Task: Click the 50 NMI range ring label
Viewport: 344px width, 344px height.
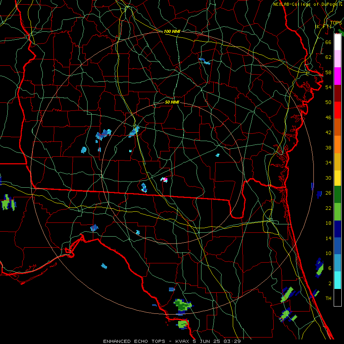Action: (172, 102)
